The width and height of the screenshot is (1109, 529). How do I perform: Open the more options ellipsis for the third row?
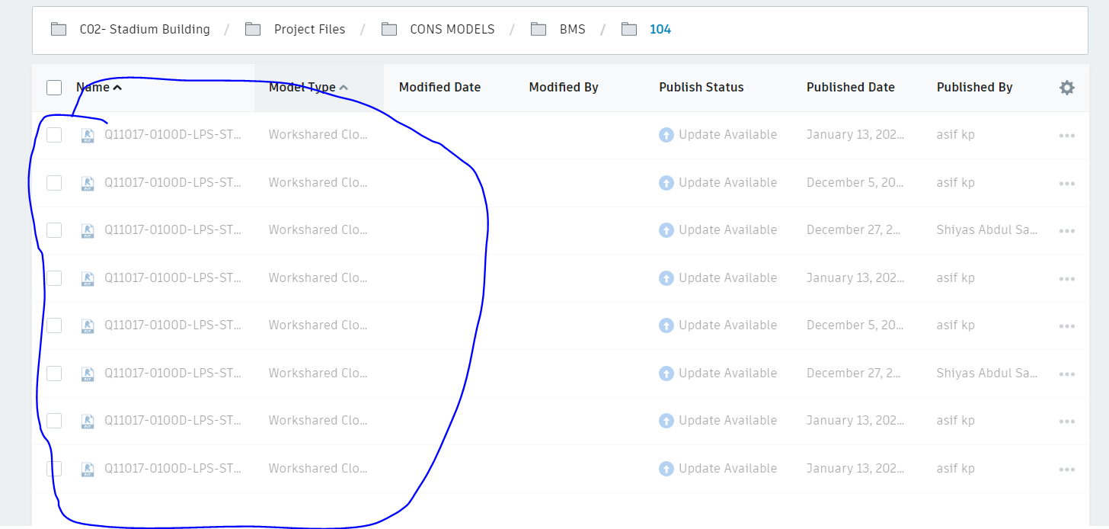click(x=1066, y=231)
